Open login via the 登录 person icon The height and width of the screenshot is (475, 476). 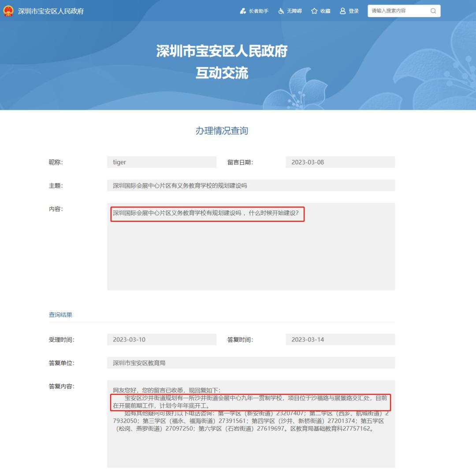click(x=343, y=11)
